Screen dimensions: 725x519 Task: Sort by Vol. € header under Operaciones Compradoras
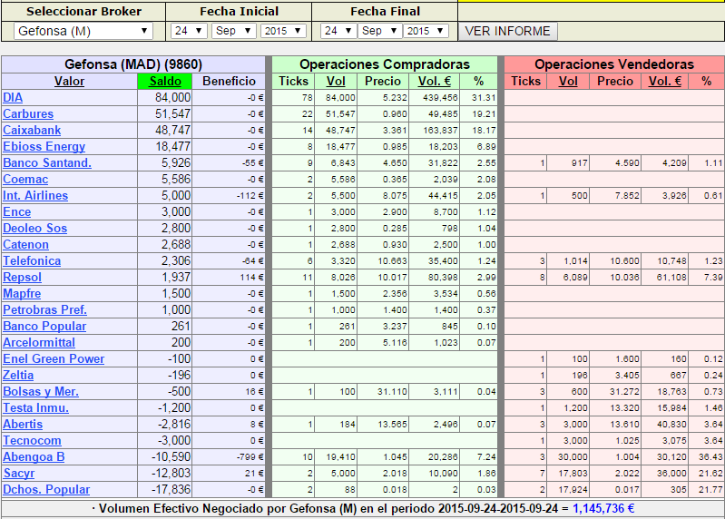point(434,82)
